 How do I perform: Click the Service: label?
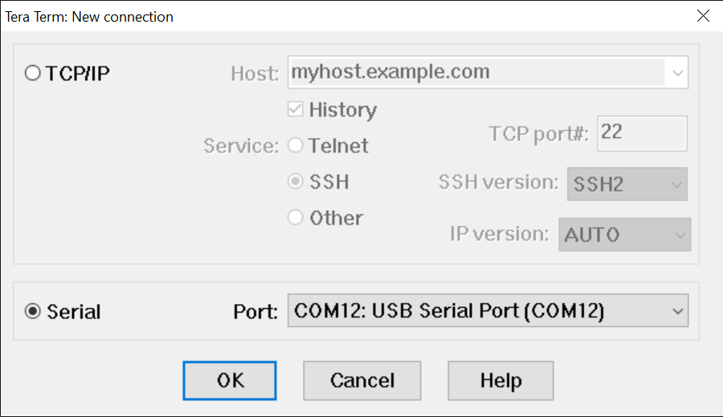(240, 146)
